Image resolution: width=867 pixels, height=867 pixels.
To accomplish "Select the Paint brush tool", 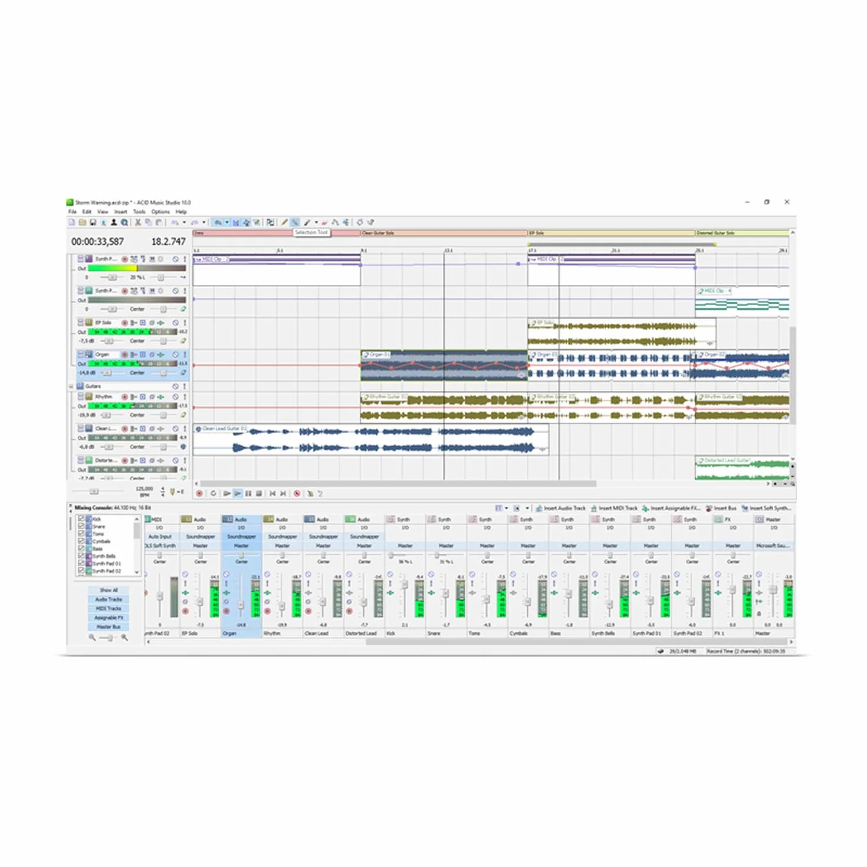I will click(x=307, y=222).
